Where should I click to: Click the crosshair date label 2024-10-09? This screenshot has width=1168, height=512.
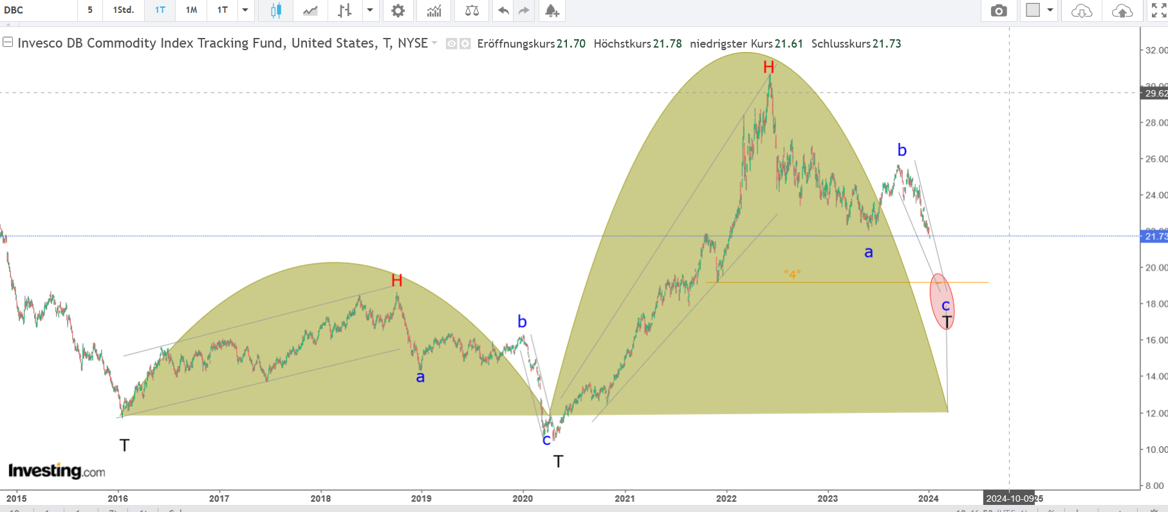coord(1009,498)
